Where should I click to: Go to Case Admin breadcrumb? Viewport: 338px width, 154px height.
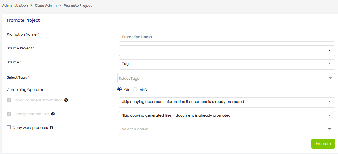(46, 6)
